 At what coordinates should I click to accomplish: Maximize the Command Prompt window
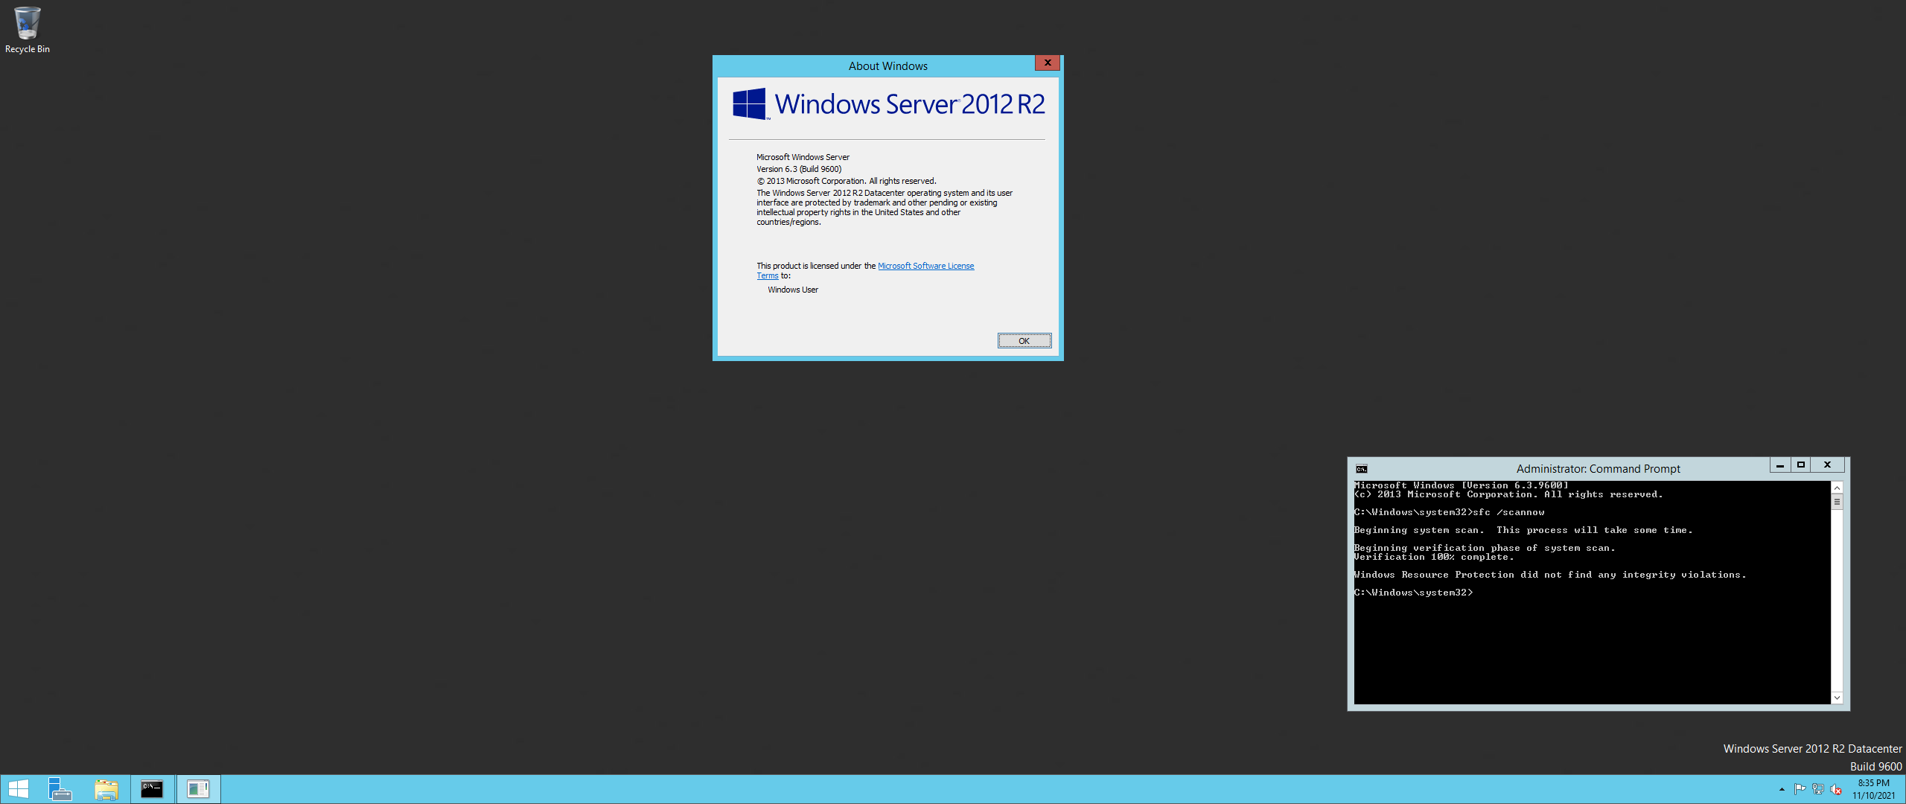[x=1801, y=465]
